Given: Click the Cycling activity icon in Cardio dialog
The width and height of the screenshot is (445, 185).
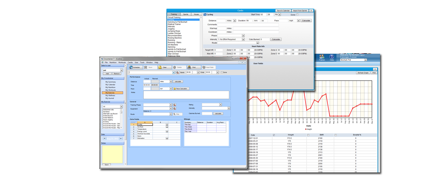Looking at the screenshot, I should [x=205, y=14].
